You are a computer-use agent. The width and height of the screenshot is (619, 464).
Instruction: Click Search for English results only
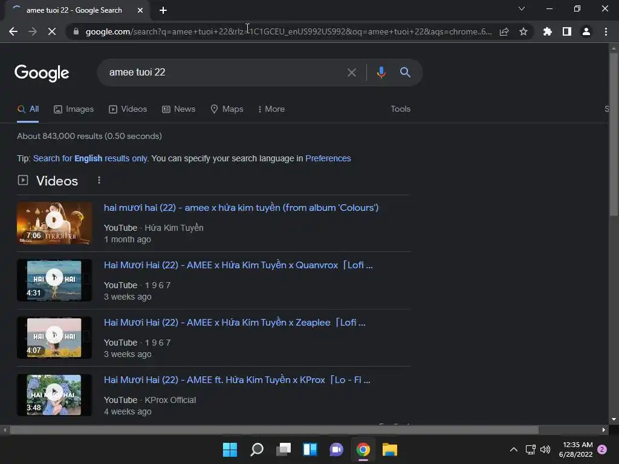90,159
